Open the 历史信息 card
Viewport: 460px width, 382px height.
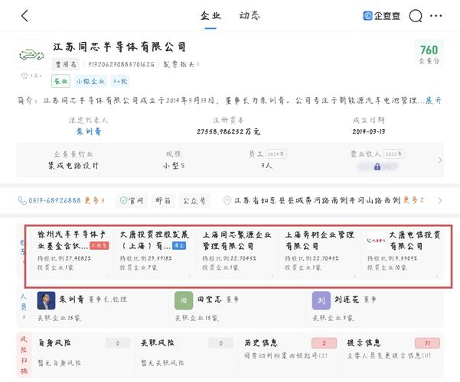click(290, 353)
